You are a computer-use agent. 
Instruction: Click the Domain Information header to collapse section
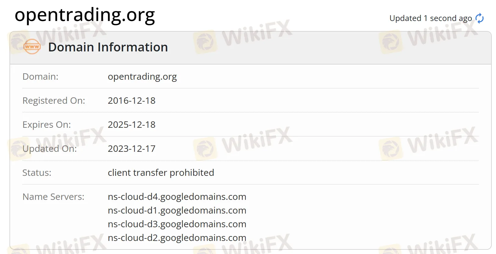point(108,47)
